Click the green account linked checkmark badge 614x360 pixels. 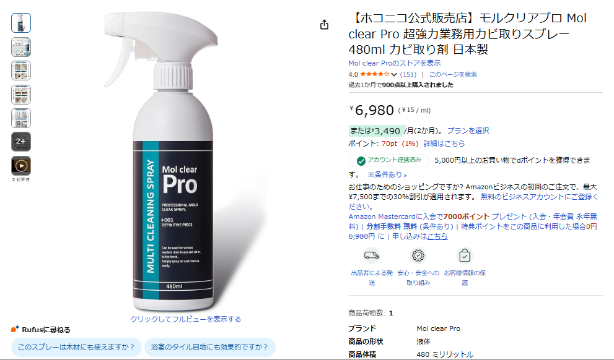(361, 161)
